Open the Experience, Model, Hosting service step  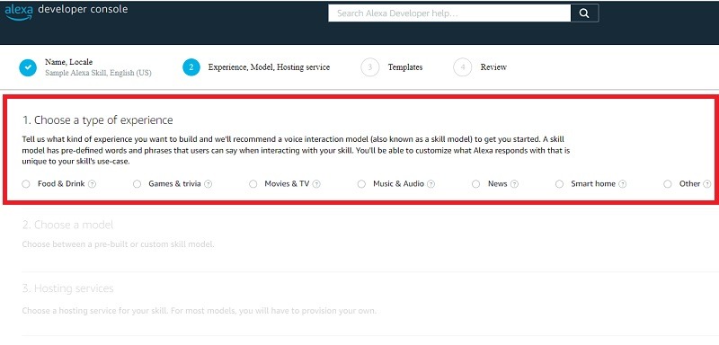tap(269, 67)
